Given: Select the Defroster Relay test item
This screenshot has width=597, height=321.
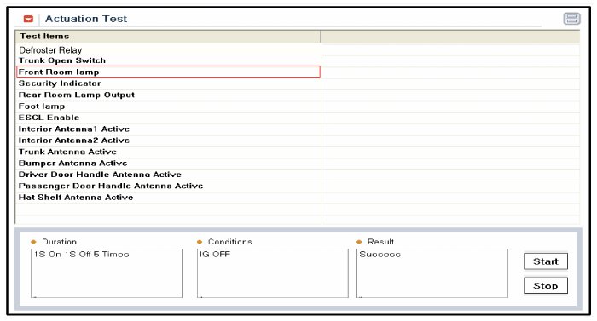Looking at the screenshot, I should [x=168, y=50].
